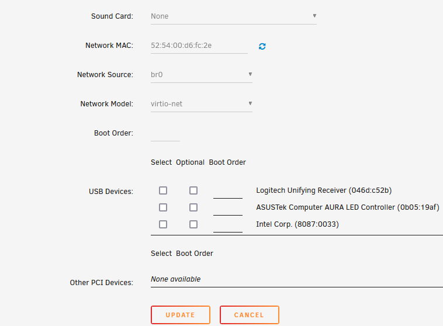Screen dimensions: 443x326
Task: Click the ASUSTek Computer AURA LED Controller label
Action: (x=348, y=207)
